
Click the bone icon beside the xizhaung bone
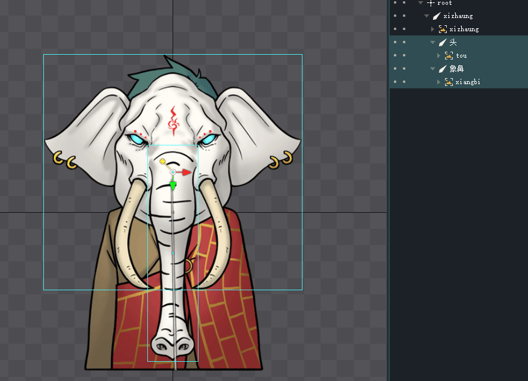(437, 16)
